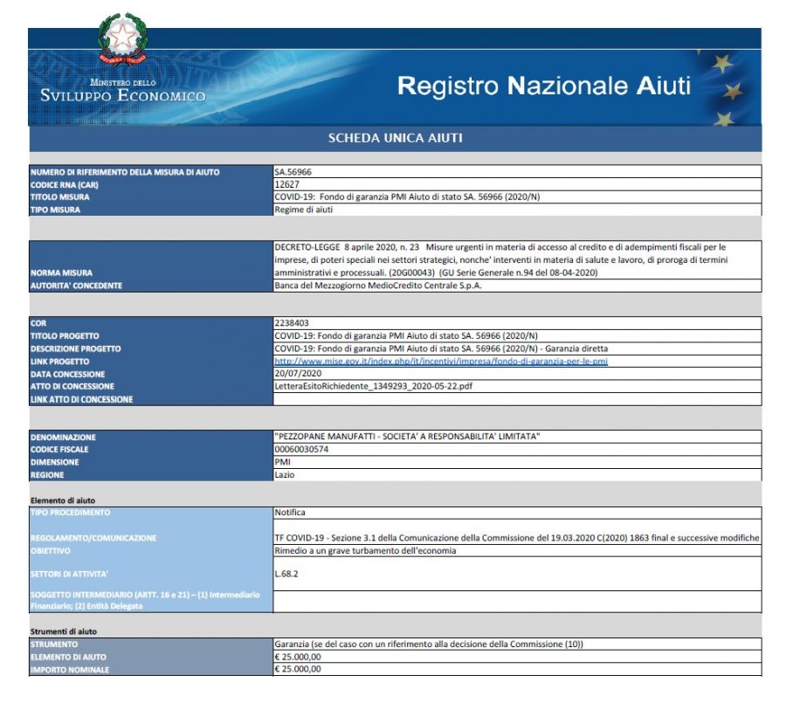Select the fiscal code '00060030574'

[x=301, y=449]
